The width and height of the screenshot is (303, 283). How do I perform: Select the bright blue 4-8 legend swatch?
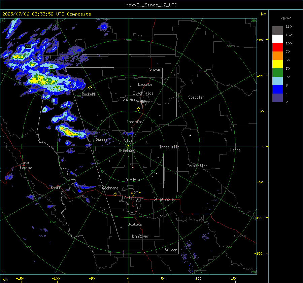[x=277, y=90]
